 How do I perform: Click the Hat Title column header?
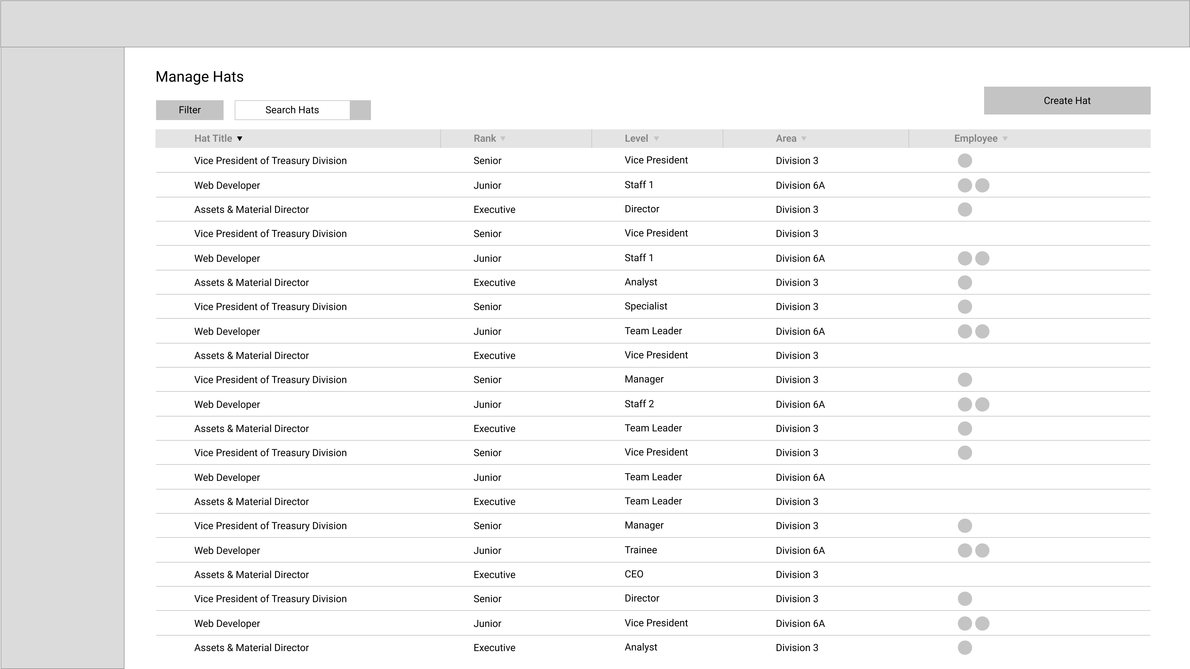pos(213,139)
